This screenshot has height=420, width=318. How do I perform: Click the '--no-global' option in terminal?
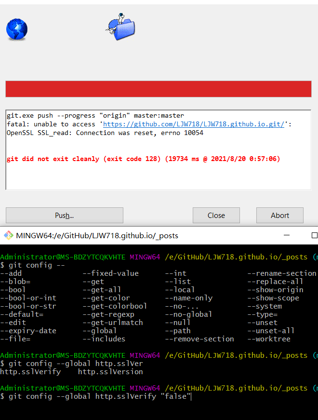click(188, 314)
